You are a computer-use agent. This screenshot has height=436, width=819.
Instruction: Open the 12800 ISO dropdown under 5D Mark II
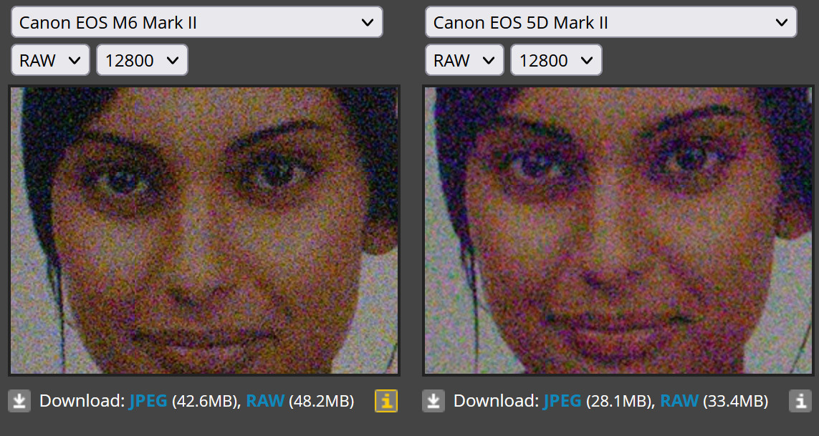[x=556, y=60]
